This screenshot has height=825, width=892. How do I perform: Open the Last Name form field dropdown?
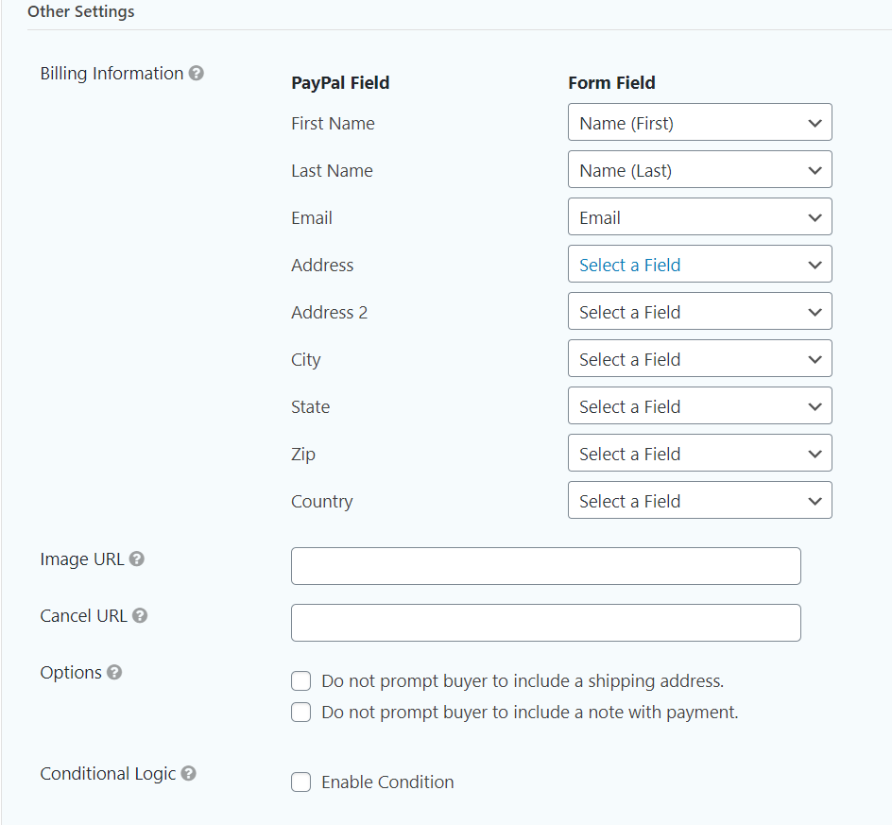pyautogui.click(x=699, y=170)
